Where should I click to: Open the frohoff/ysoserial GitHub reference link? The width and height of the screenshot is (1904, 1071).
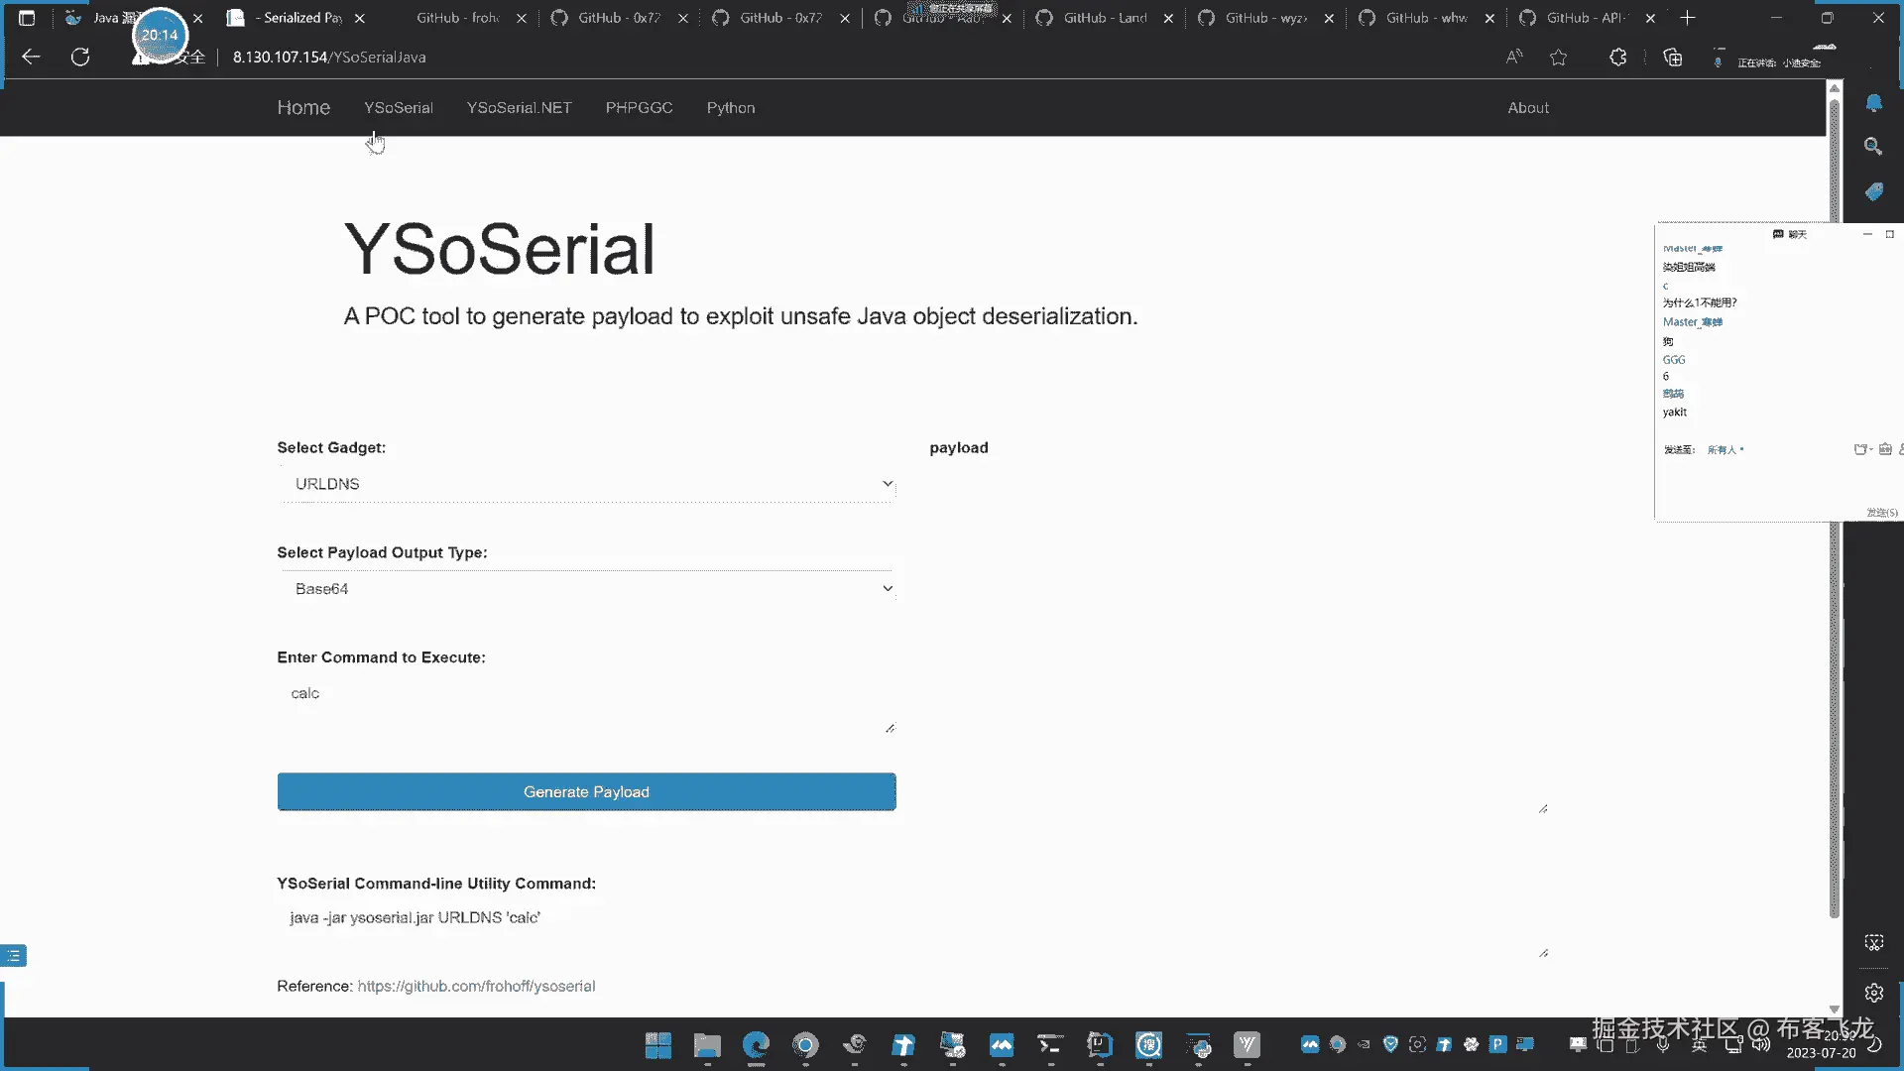point(476,986)
